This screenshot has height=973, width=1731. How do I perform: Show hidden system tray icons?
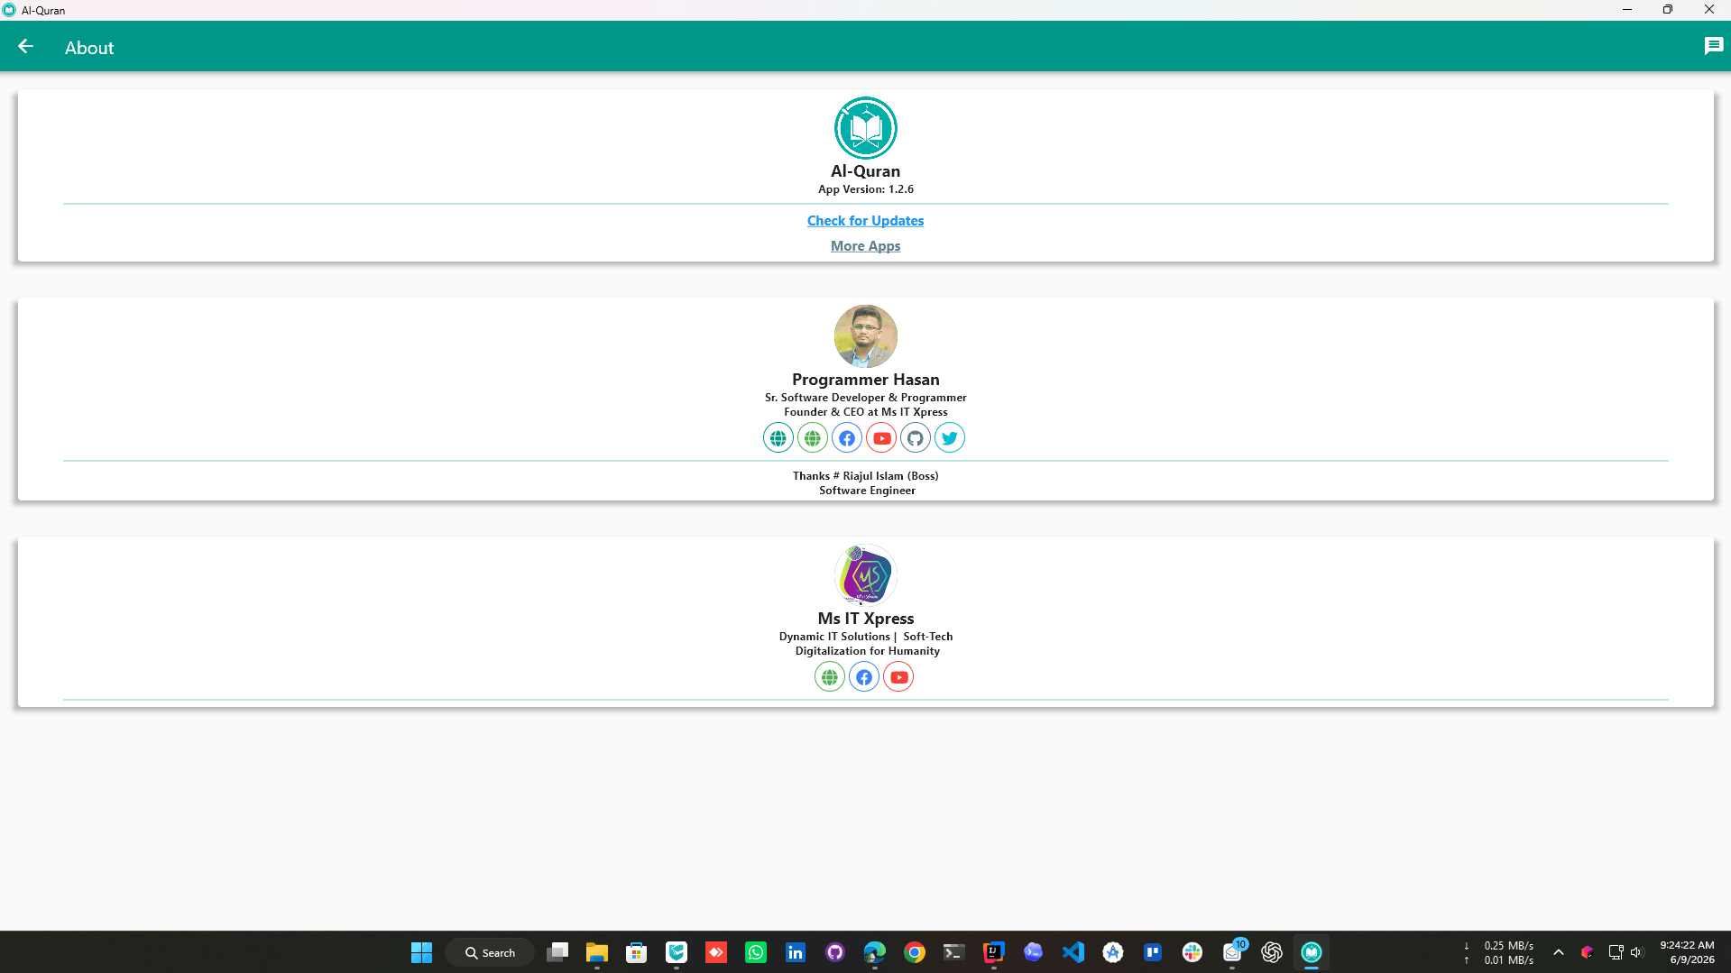click(1558, 952)
